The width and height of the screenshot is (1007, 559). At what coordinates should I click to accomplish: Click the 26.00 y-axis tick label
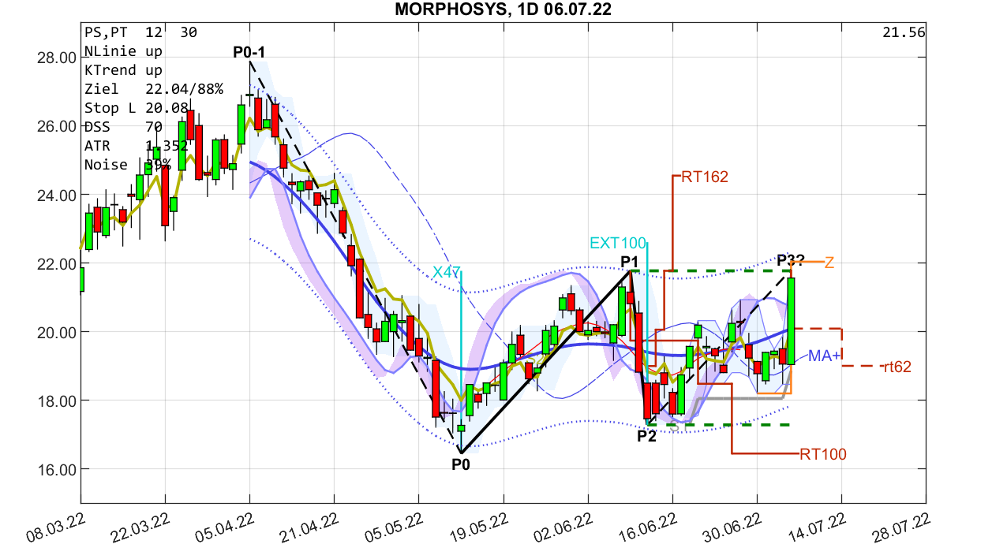point(56,126)
